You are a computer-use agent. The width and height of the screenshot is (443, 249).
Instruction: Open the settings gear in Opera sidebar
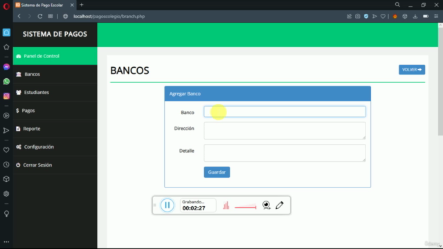click(6, 194)
